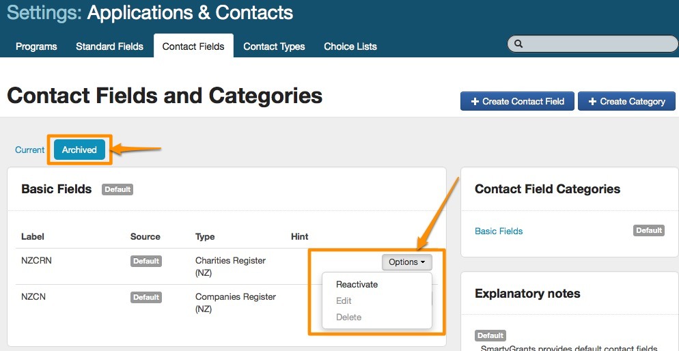Go to the Choice Lists tab
The image size is (679, 351).
click(350, 46)
